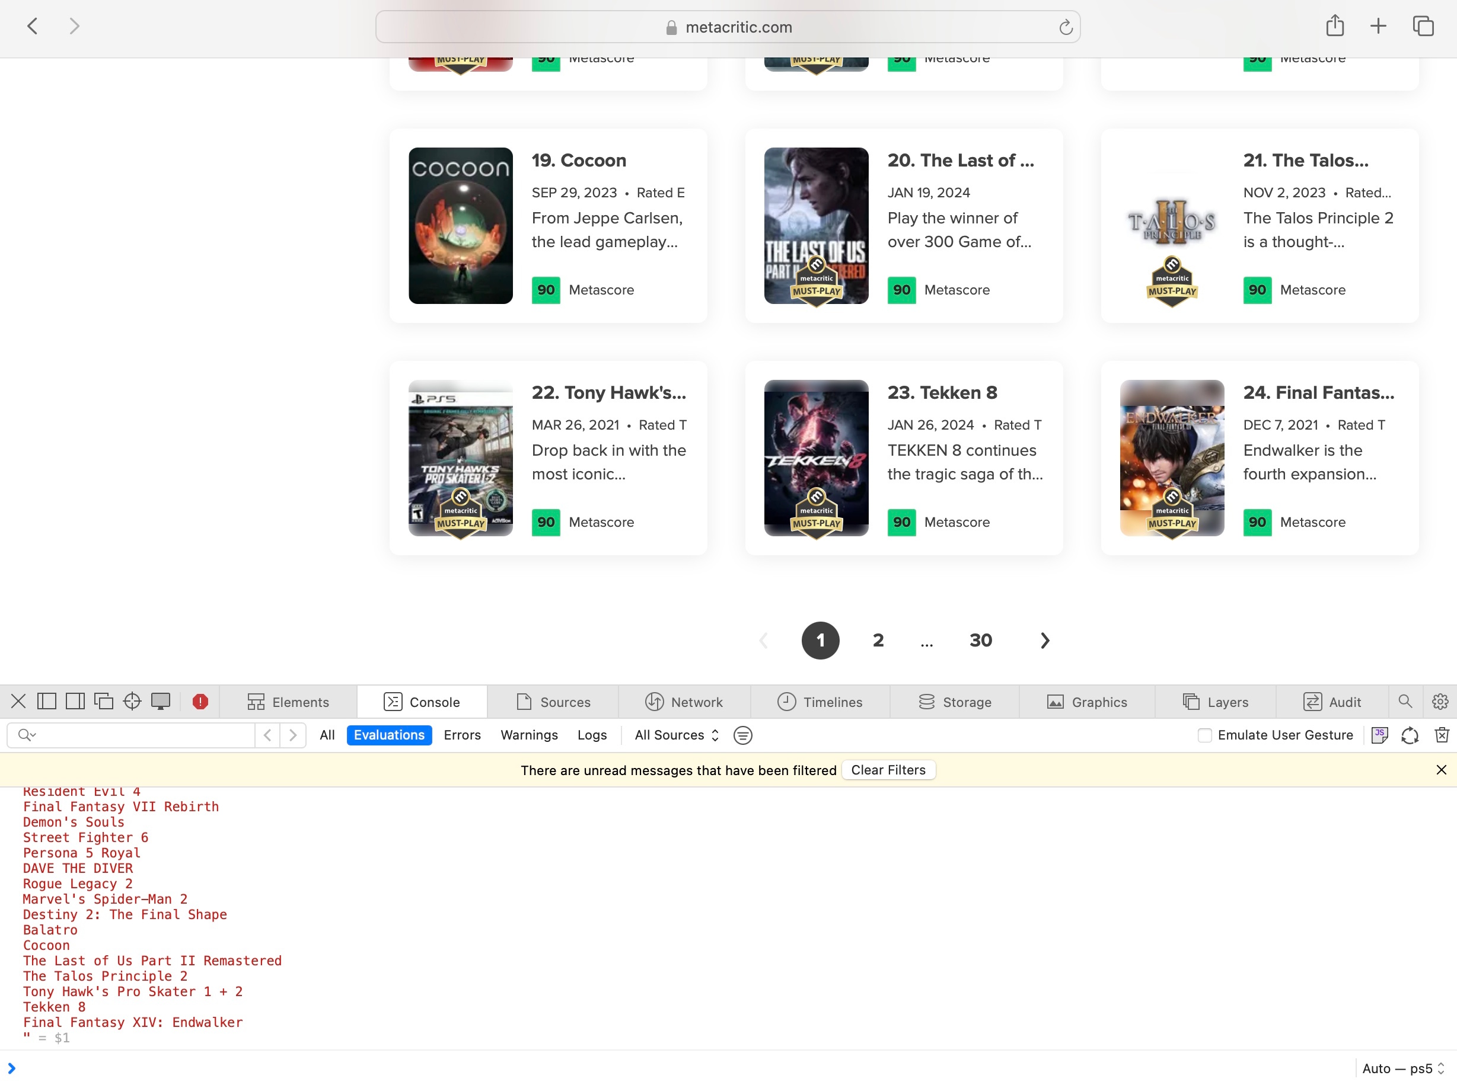
Task: Go to next results page chevron
Action: click(x=1045, y=641)
